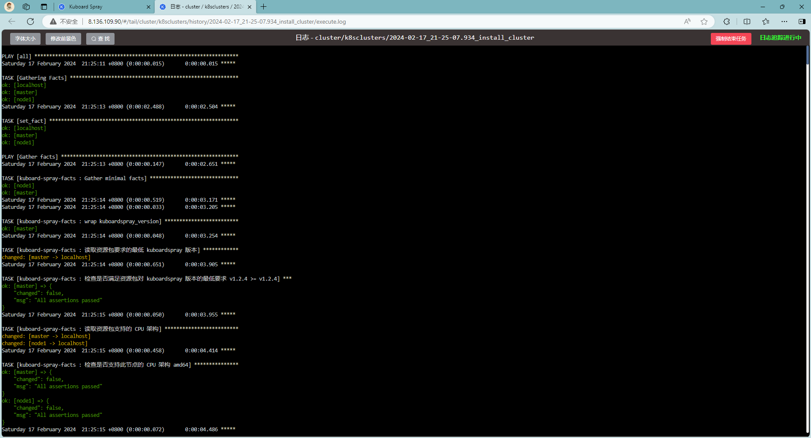The height and width of the screenshot is (438, 811).
Task: Open the Extensions puzzle icon
Action: (726, 22)
